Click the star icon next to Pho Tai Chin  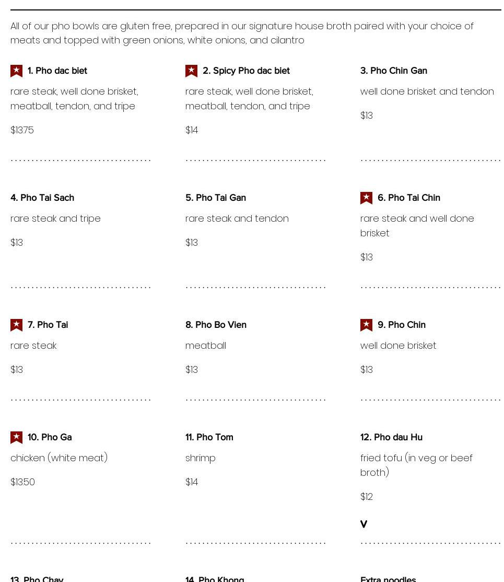pyautogui.click(x=367, y=198)
